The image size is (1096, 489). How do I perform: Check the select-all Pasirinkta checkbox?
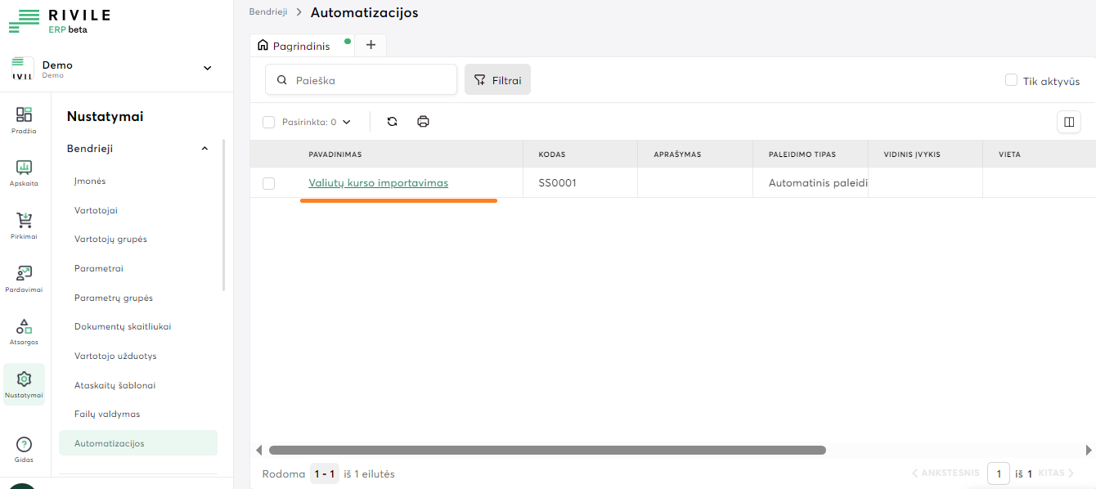click(268, 122)
